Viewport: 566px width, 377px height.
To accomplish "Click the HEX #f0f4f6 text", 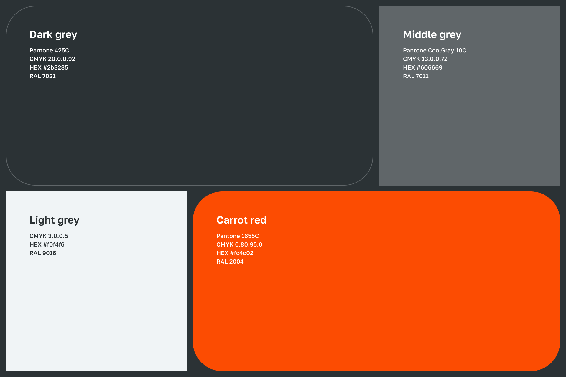I will pyautogui.click(x=47, y=244).
